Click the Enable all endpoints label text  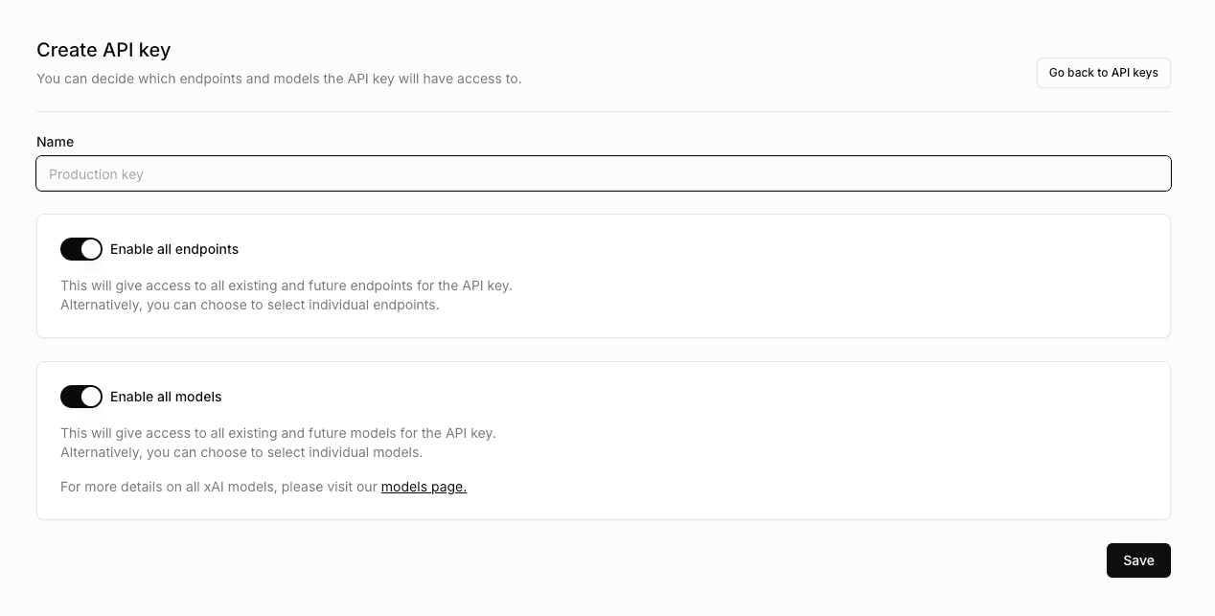[174, 249]
